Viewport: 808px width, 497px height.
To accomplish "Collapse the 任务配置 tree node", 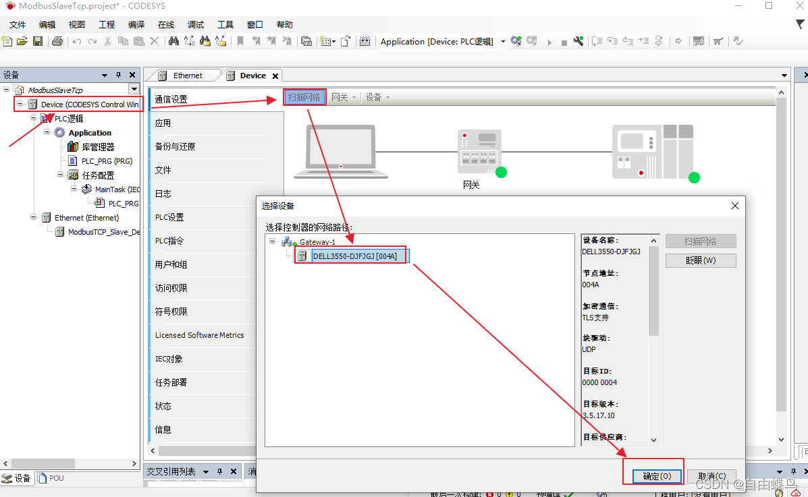I will (x=60, y=175).
